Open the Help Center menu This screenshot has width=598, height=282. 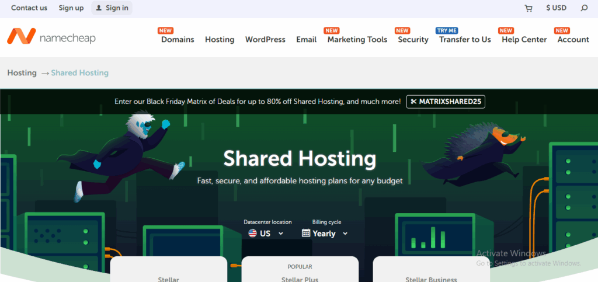[524, 40]
